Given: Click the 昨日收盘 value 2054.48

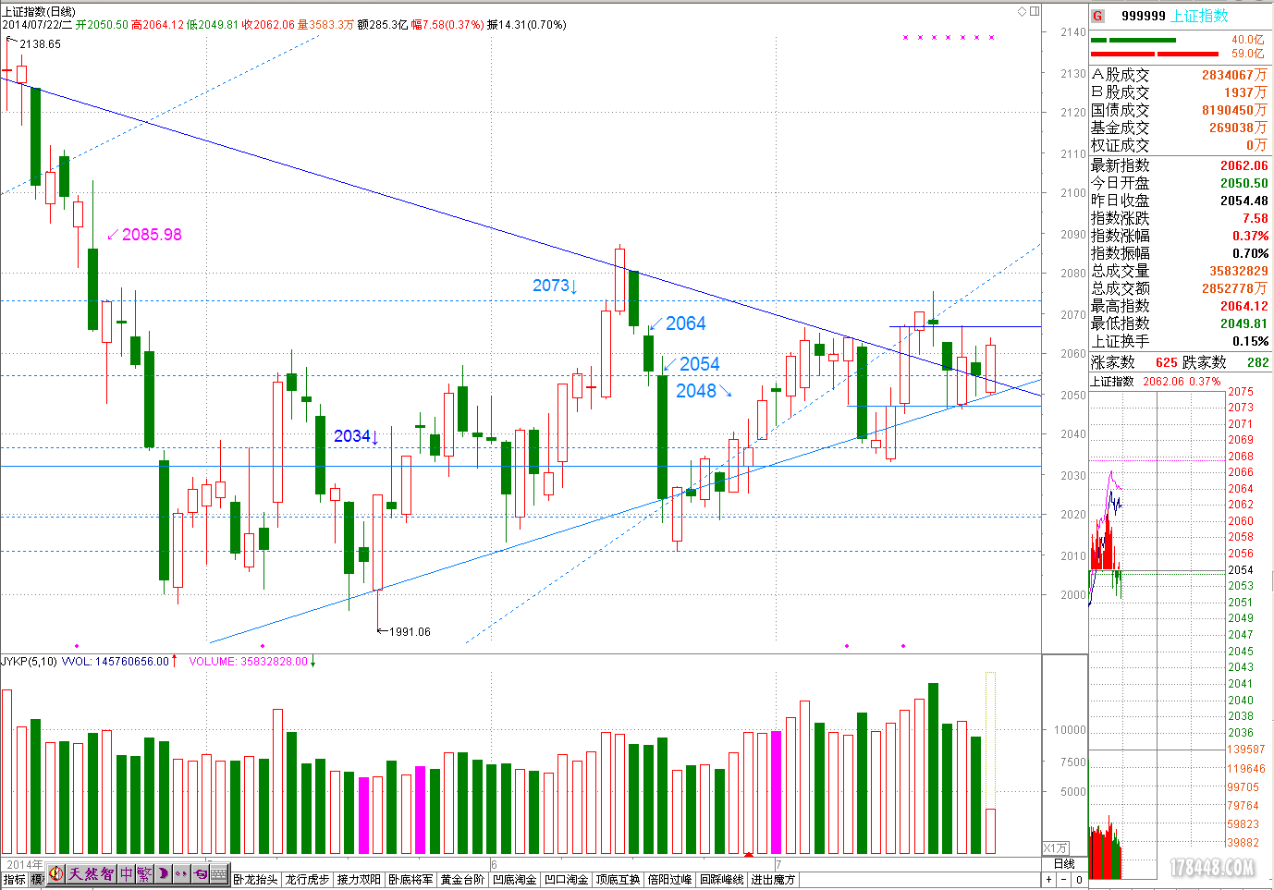Looking at the screenshot, I should click(x=1243, y=201).
